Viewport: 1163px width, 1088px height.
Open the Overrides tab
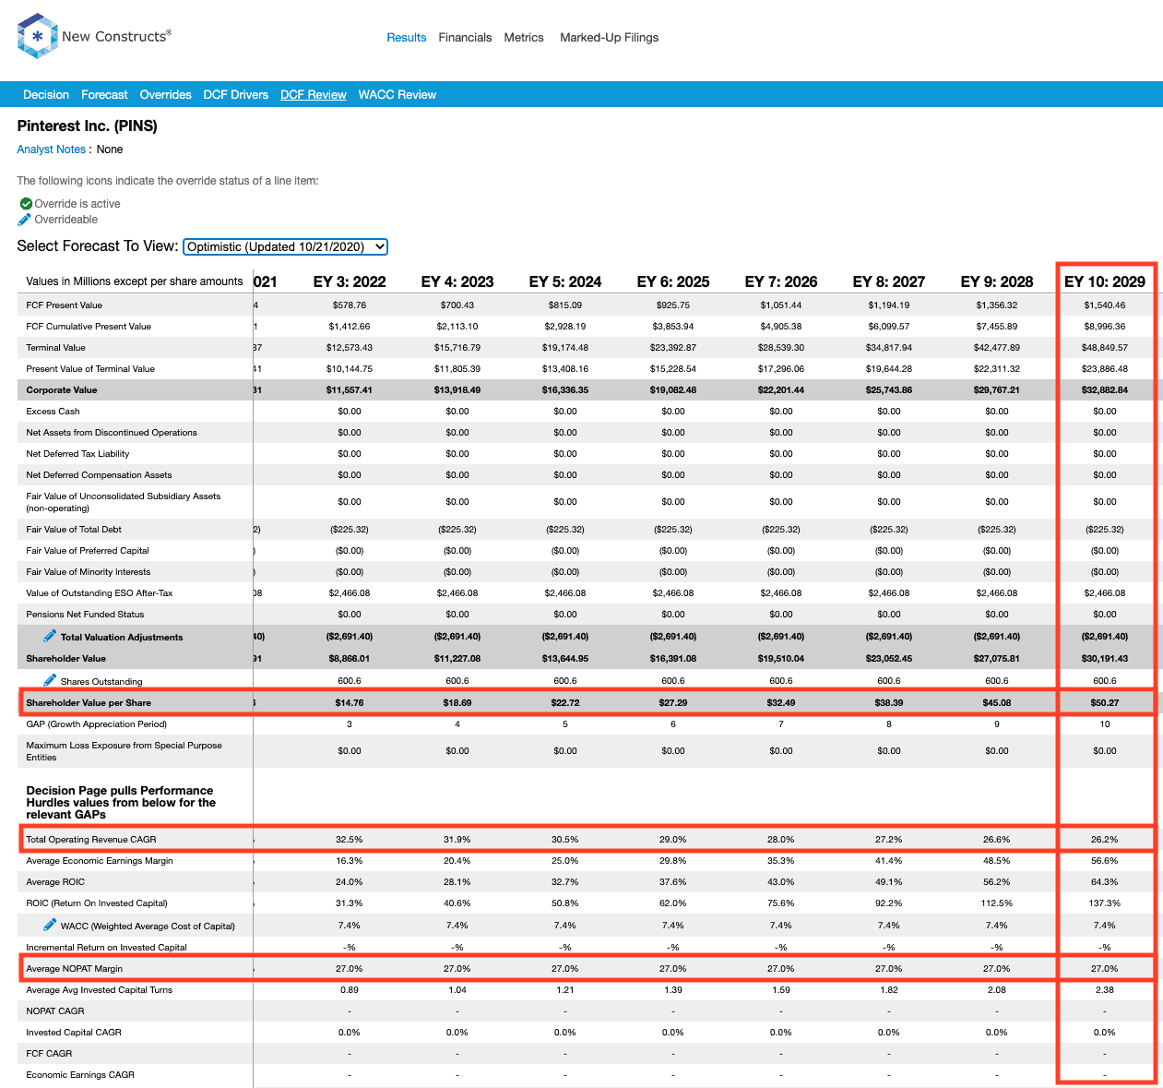coord(166,94)
